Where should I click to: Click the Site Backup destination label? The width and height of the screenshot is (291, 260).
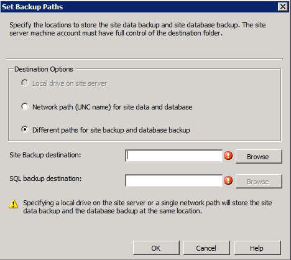(45, 155)
